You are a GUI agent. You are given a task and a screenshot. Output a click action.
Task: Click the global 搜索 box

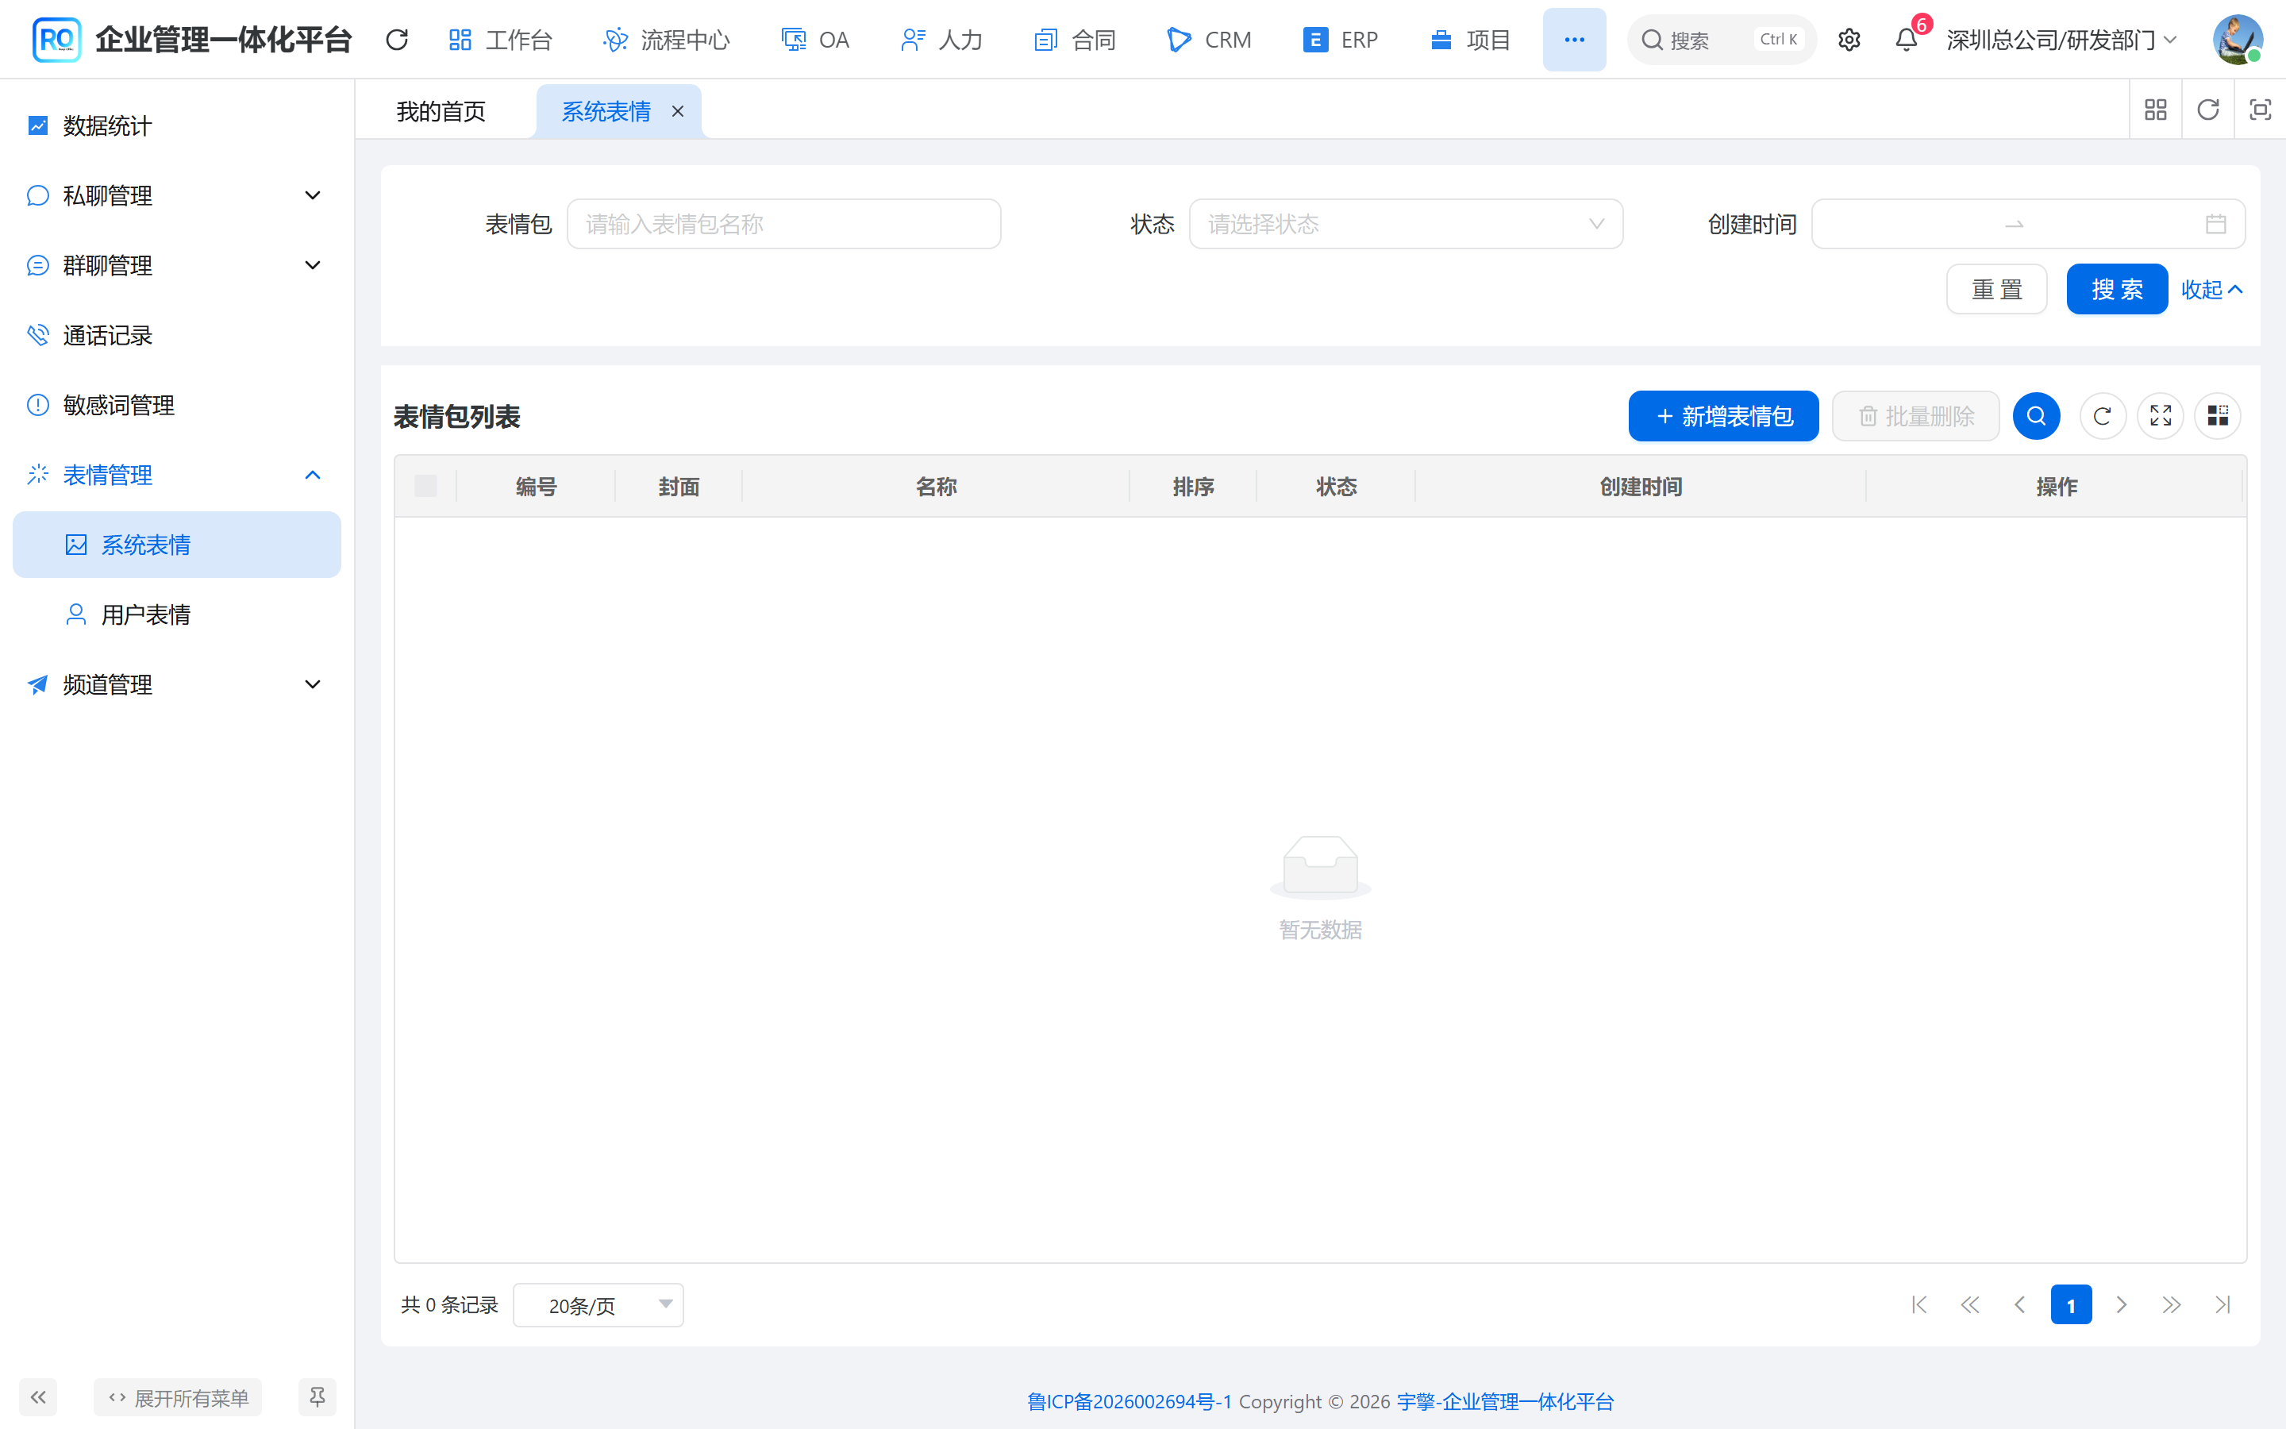(1721, 40)
